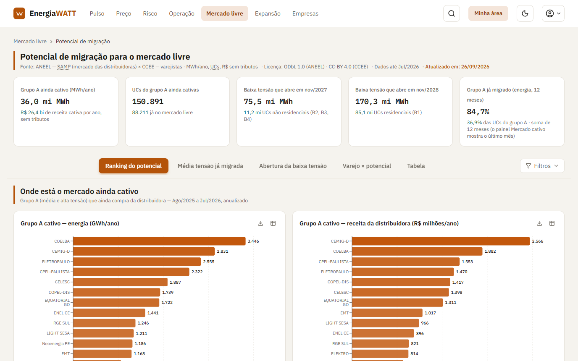
Task: Click the EnergiaWATT brand name
Action: click(53, 13)
